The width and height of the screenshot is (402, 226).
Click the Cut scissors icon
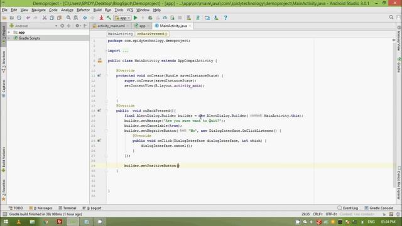coord(45,18)
